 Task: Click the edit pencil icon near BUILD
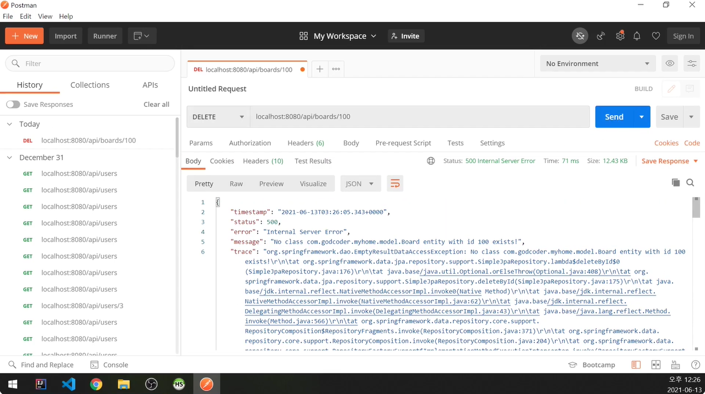tap(671, 89)
